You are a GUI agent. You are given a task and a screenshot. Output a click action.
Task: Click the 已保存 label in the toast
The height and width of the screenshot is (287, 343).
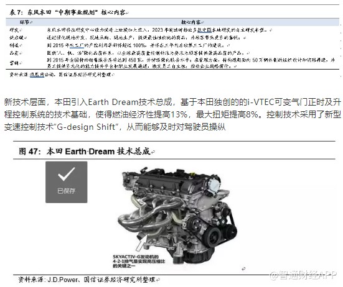pos(66,191)
